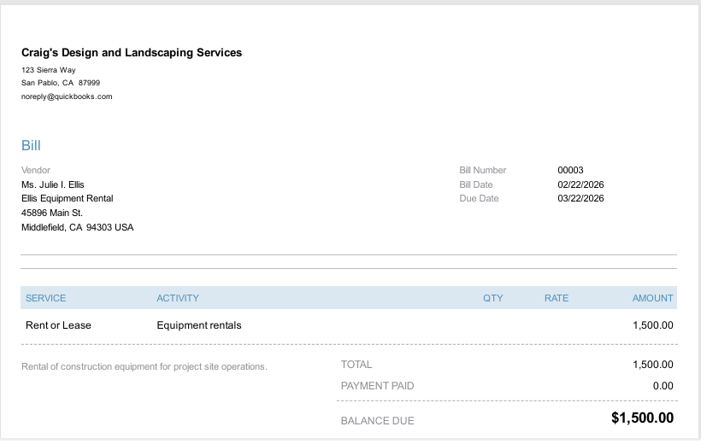Click the RATE column header

(556, 298)
